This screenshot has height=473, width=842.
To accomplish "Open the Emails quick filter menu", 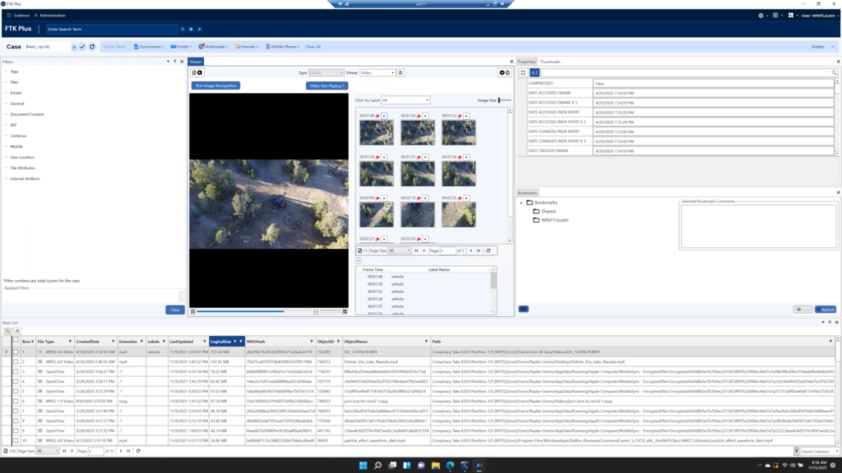I will coord(181,47).
